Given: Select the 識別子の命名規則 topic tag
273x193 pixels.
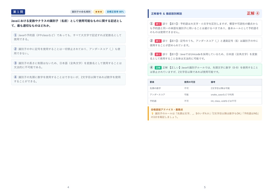Looking at the screenshot, I should point(81,12).
